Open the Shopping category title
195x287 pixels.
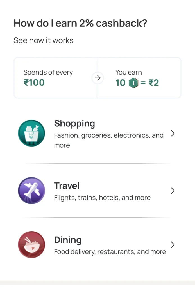coord(74,124)
